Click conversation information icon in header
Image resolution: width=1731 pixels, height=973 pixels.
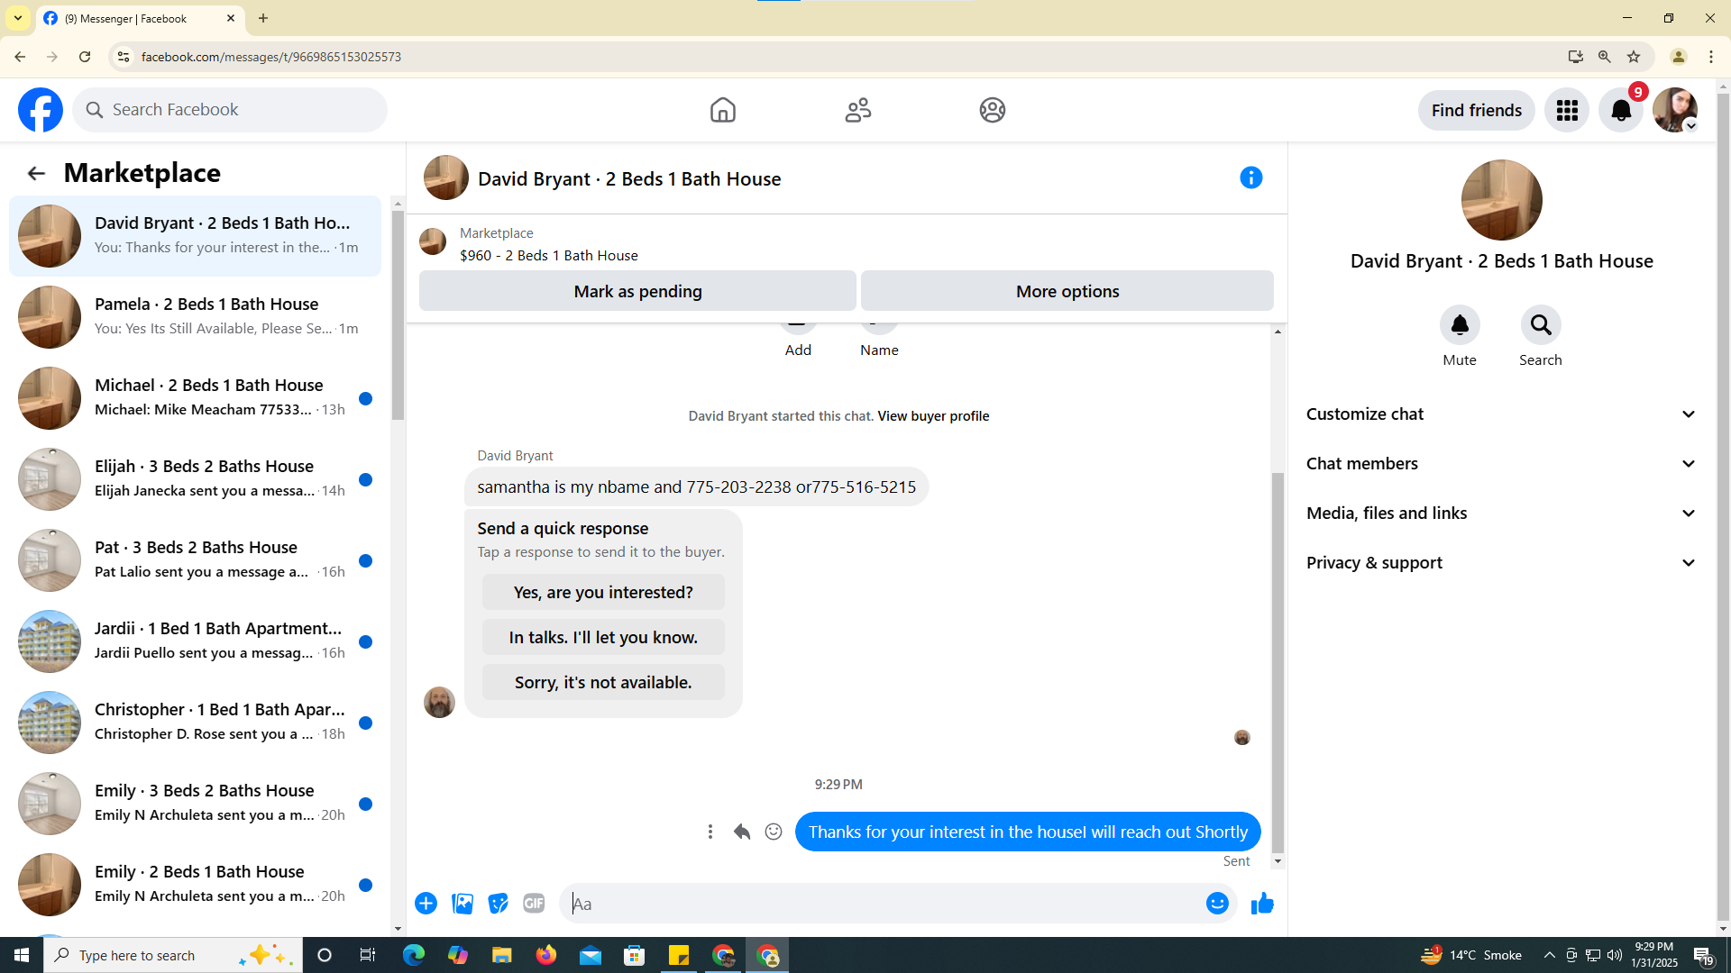pyautogui.click(x=1250, y=177)
